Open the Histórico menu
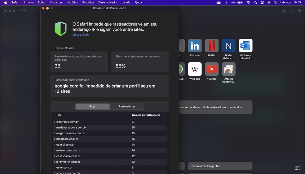This screenshot has height=174, width=305. coord(72,2)
